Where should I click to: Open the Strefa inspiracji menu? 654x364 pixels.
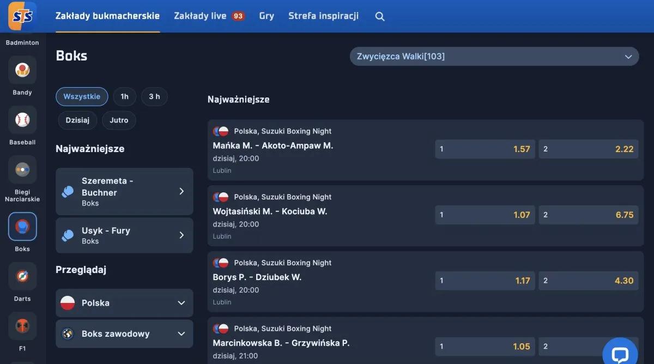(x=323, y=16)
